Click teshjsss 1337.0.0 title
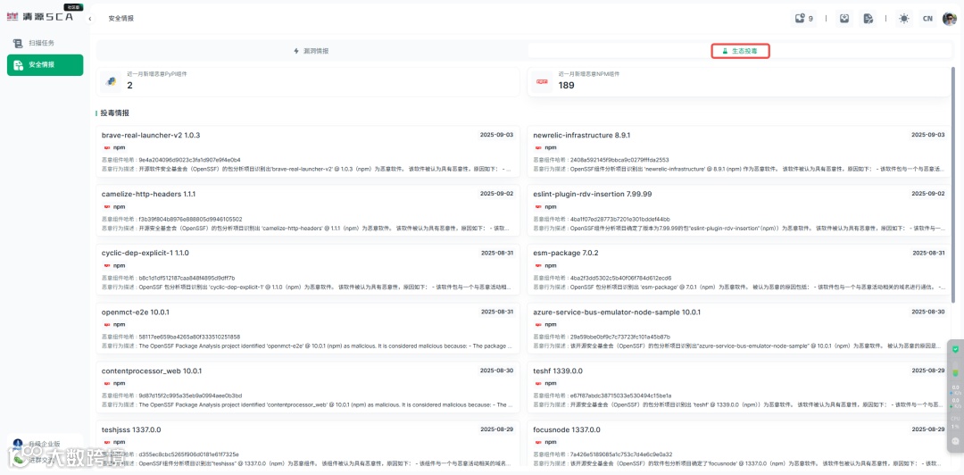The image size is (964, 475). tap(131, 429)
